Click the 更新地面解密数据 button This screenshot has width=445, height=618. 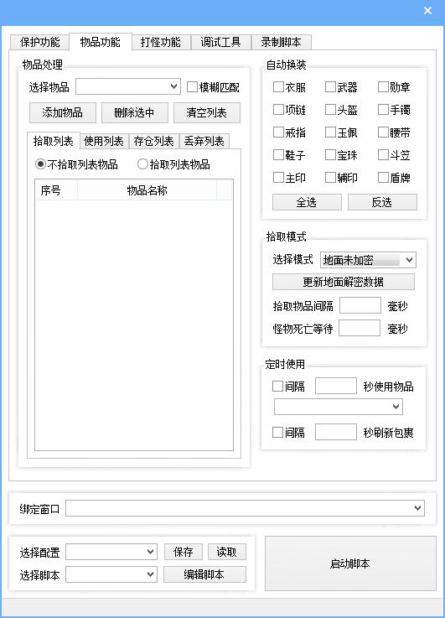[344, 282]
